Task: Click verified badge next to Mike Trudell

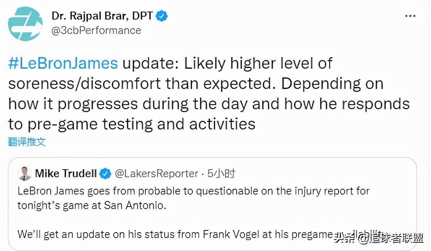Action: click(x=105, y=174)
